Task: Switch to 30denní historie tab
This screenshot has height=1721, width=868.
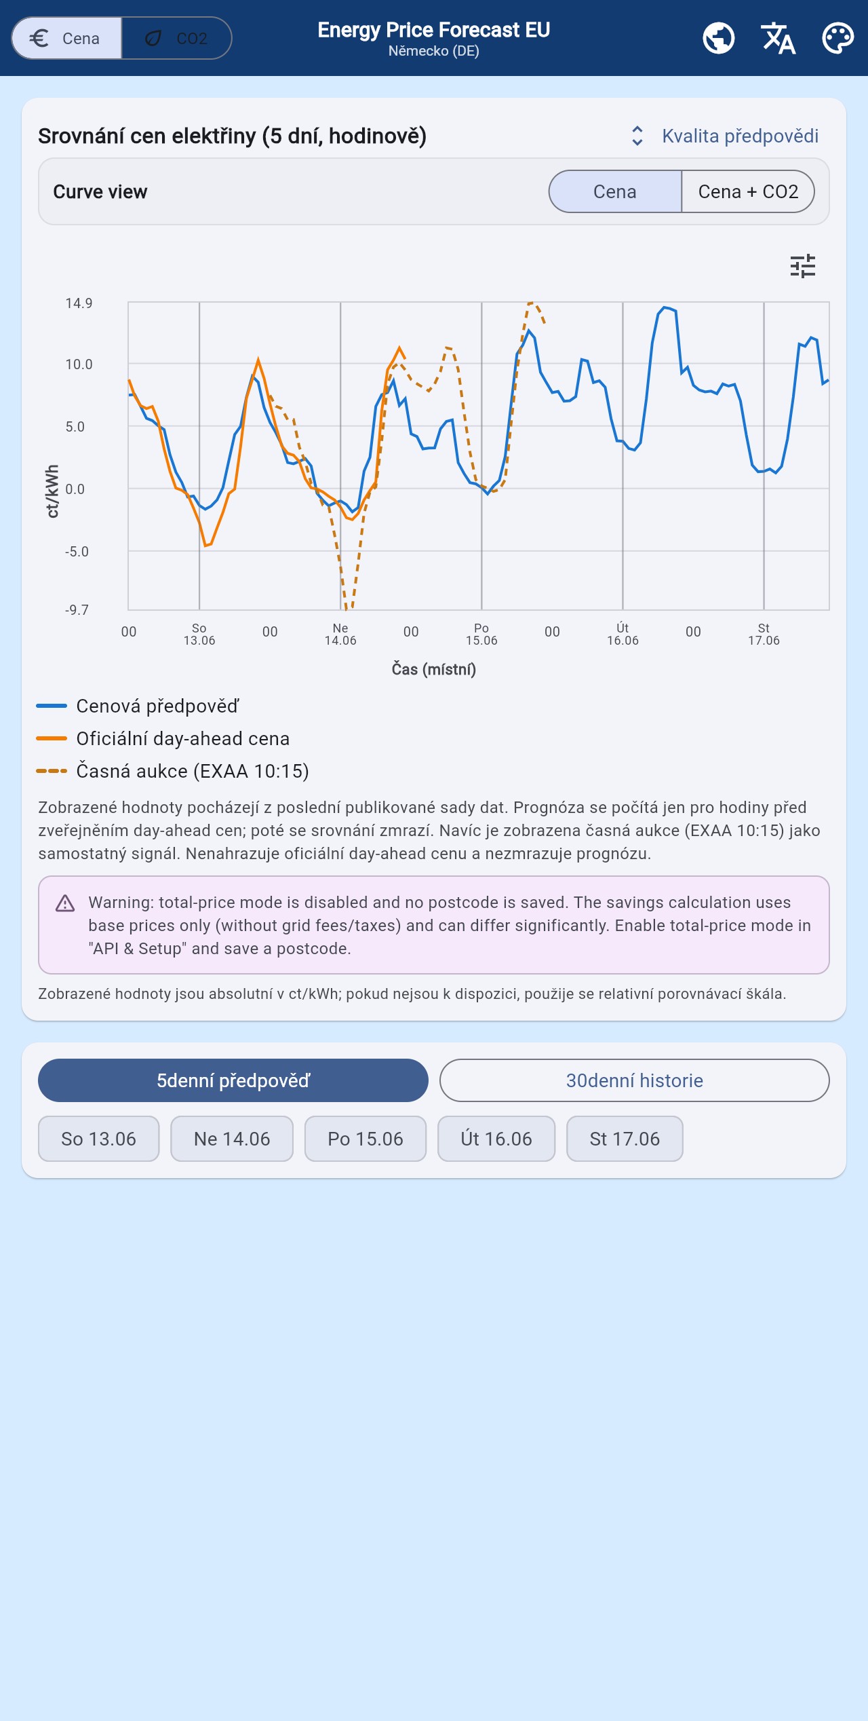Action: click(635, 1080)
